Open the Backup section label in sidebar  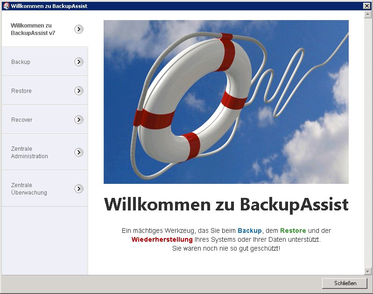(x=21, y=62)
